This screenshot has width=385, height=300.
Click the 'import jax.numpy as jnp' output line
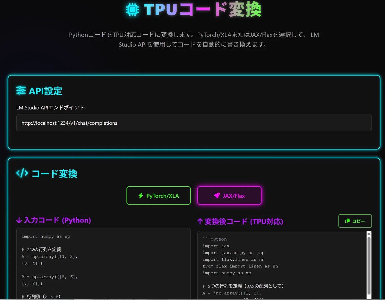(x=234, y=253)
